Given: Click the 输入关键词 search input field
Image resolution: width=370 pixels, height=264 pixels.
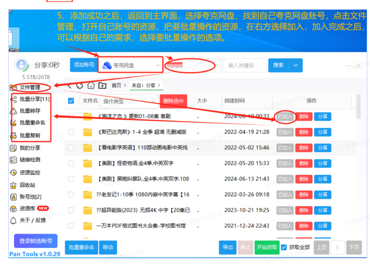Looking at the screenshot, I should pos(245,65).
